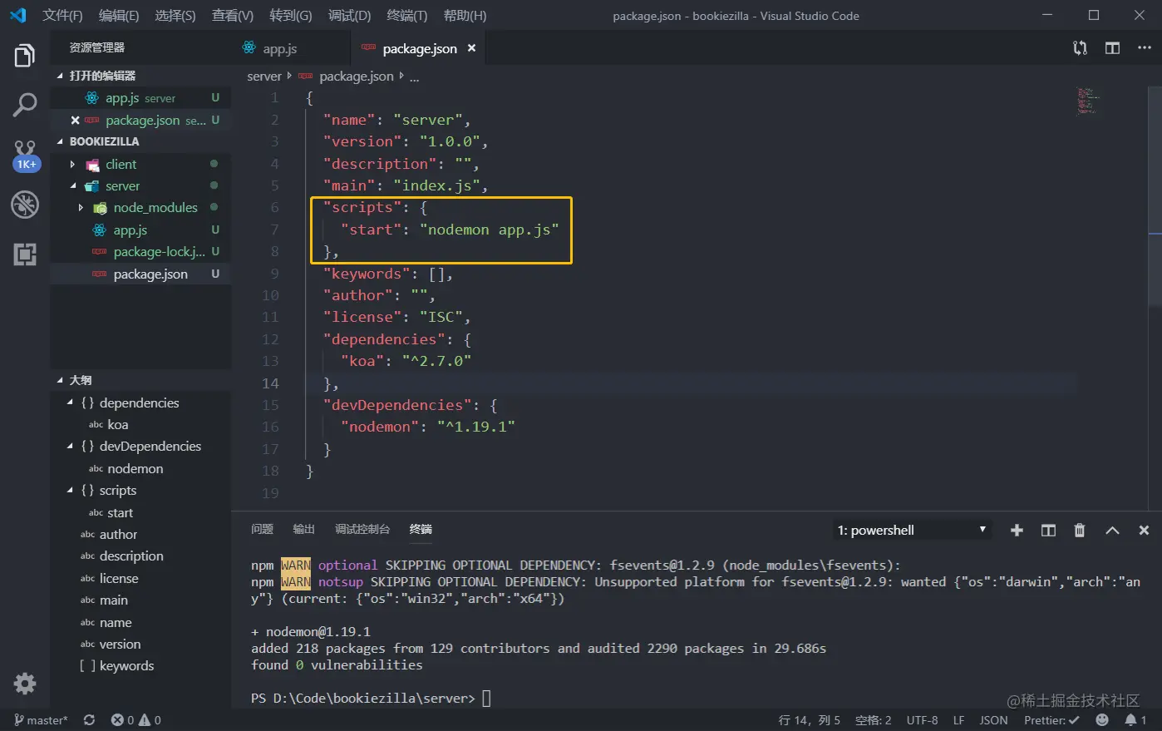Switch to the 输出 panel tab
This screenshot has width=1162, height=731.
303,529
